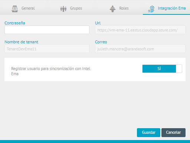This screenshot has width=190, height=143.
Task: Click the Url field with azure address
Action: pos(140,30)
